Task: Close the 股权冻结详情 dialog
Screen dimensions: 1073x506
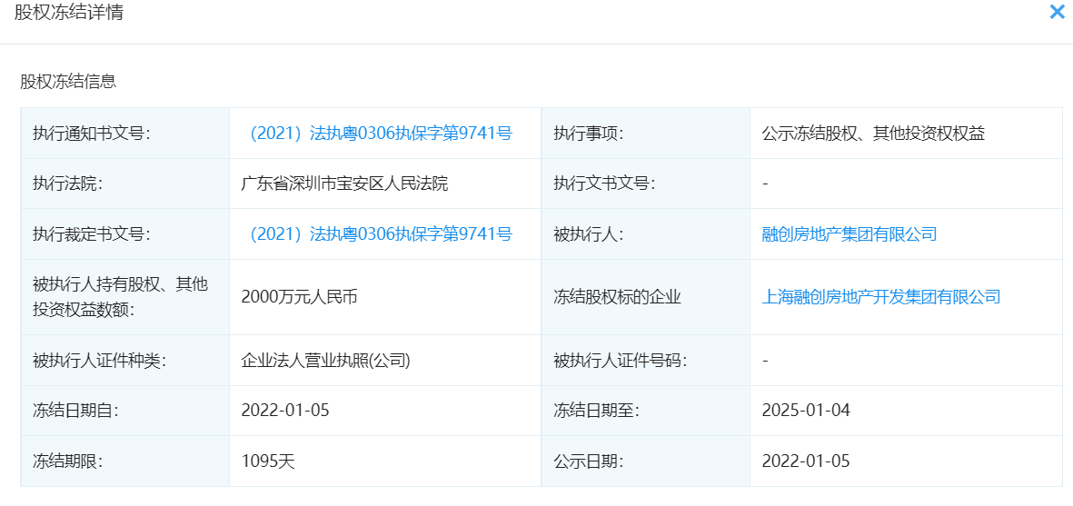Action: pos(1057,13)
